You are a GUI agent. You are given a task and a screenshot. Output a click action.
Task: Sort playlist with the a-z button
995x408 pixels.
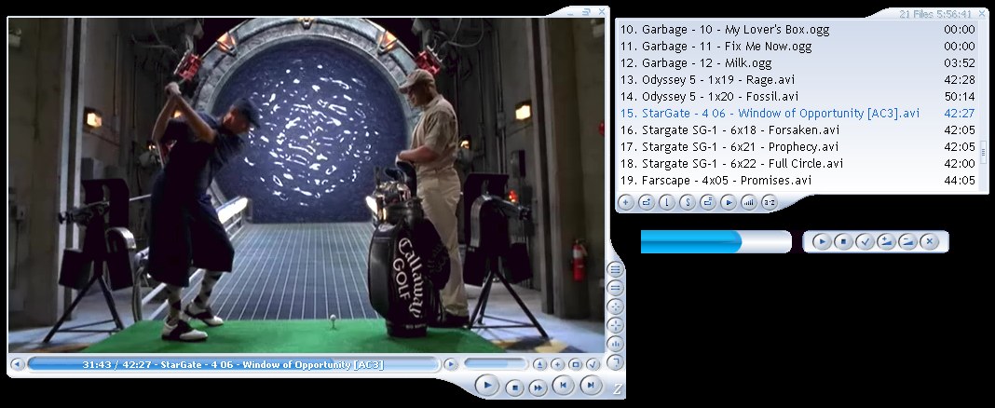click(770, 202)
